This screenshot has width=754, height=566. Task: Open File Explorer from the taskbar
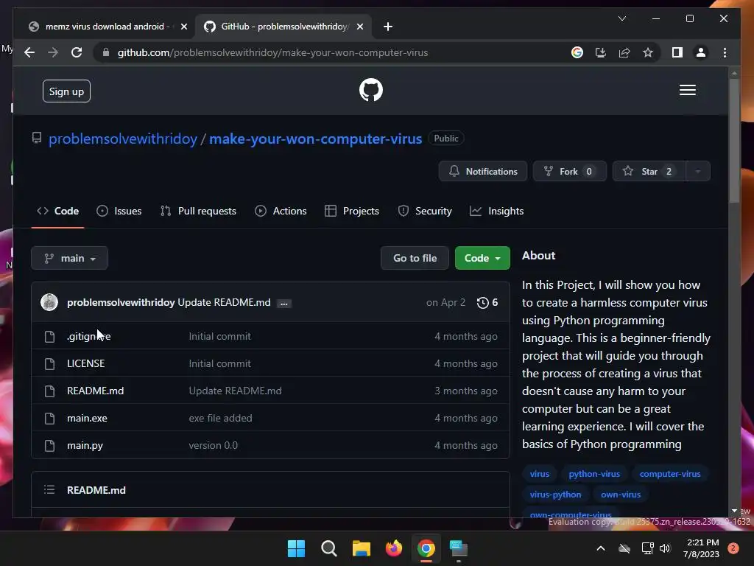pos(361,548)
